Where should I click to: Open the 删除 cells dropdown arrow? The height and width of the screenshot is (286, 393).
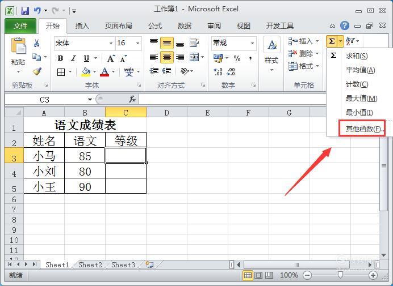click(x=317, y=53)
